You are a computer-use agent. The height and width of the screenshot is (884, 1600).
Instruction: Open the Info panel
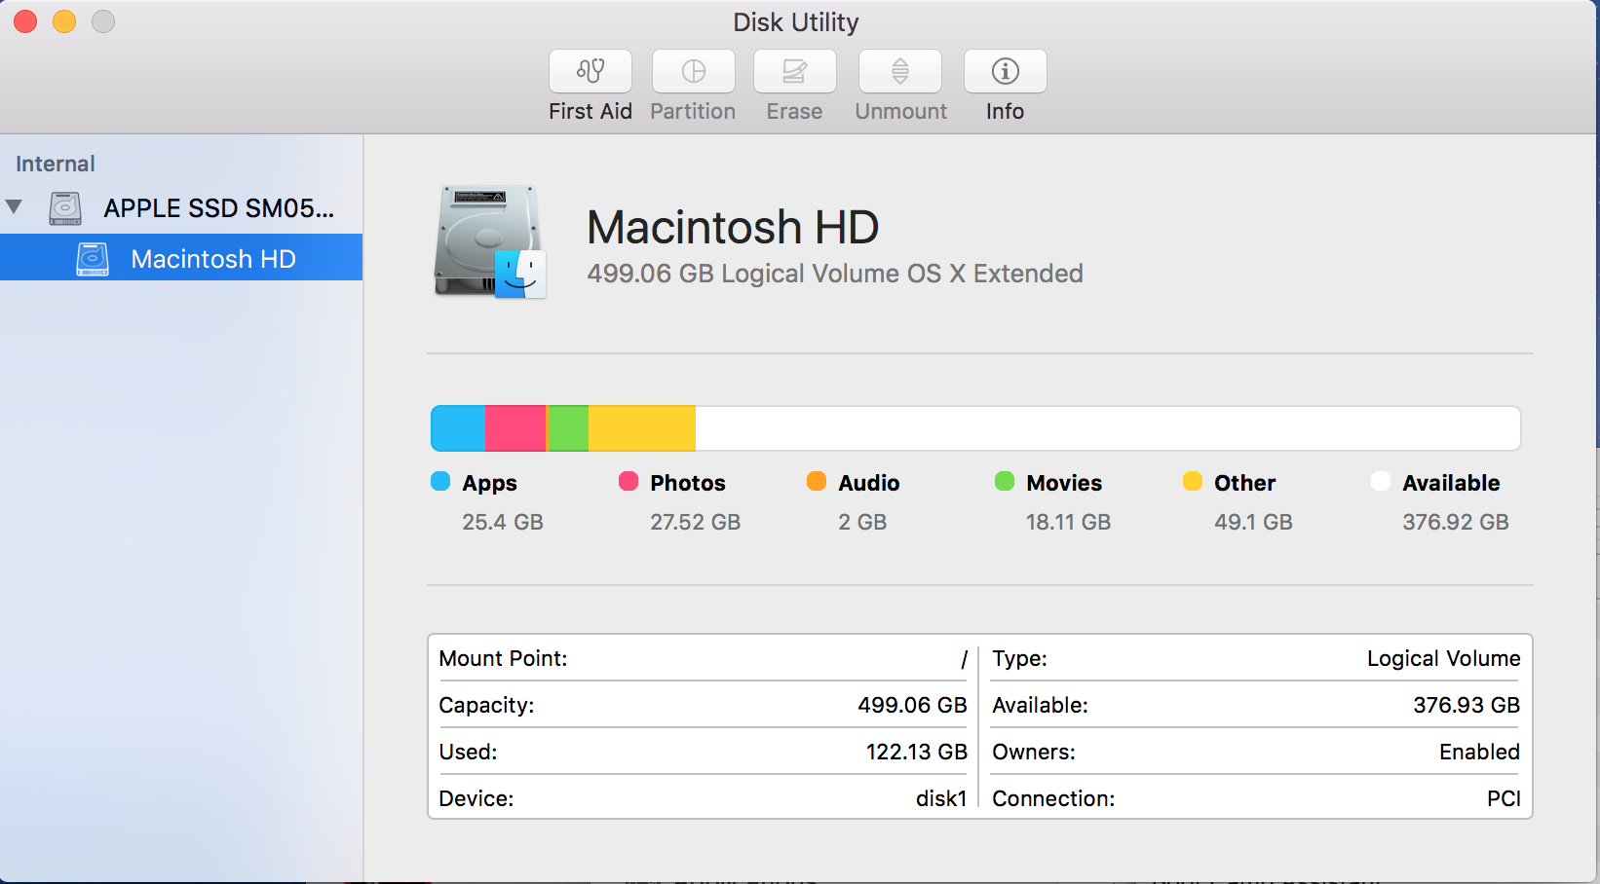pyautogui.click(x=1006, y=71)
